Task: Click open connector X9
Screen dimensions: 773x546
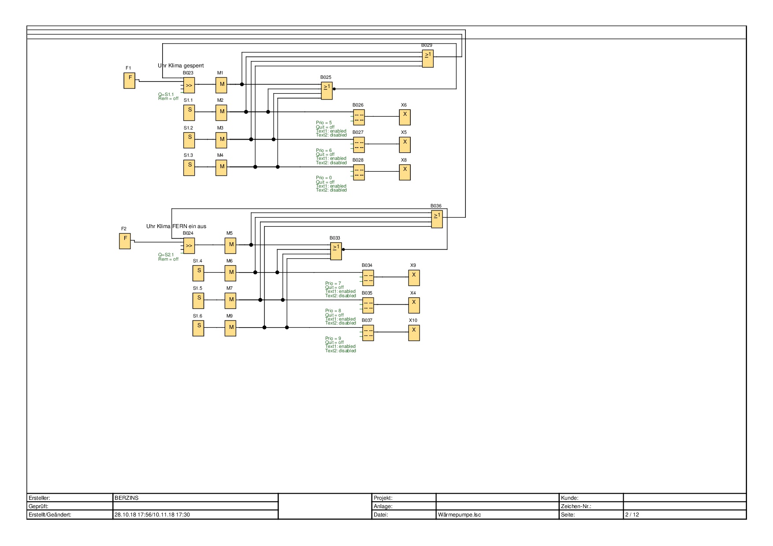Action: tap(414, 278)
